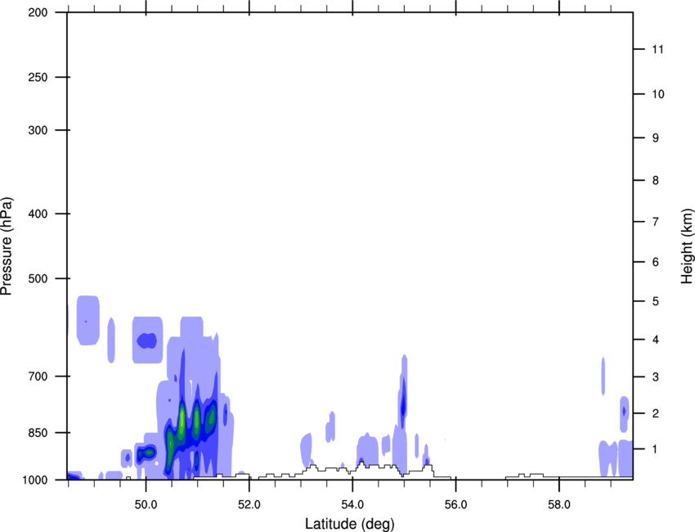The height and width of the screenshot is (532, 695).
Task: Pick the 6 km height label
Action: click(x=655, y=262)
